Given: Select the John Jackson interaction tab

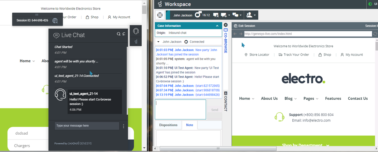Looking at the screenshot, I should 183,15.
